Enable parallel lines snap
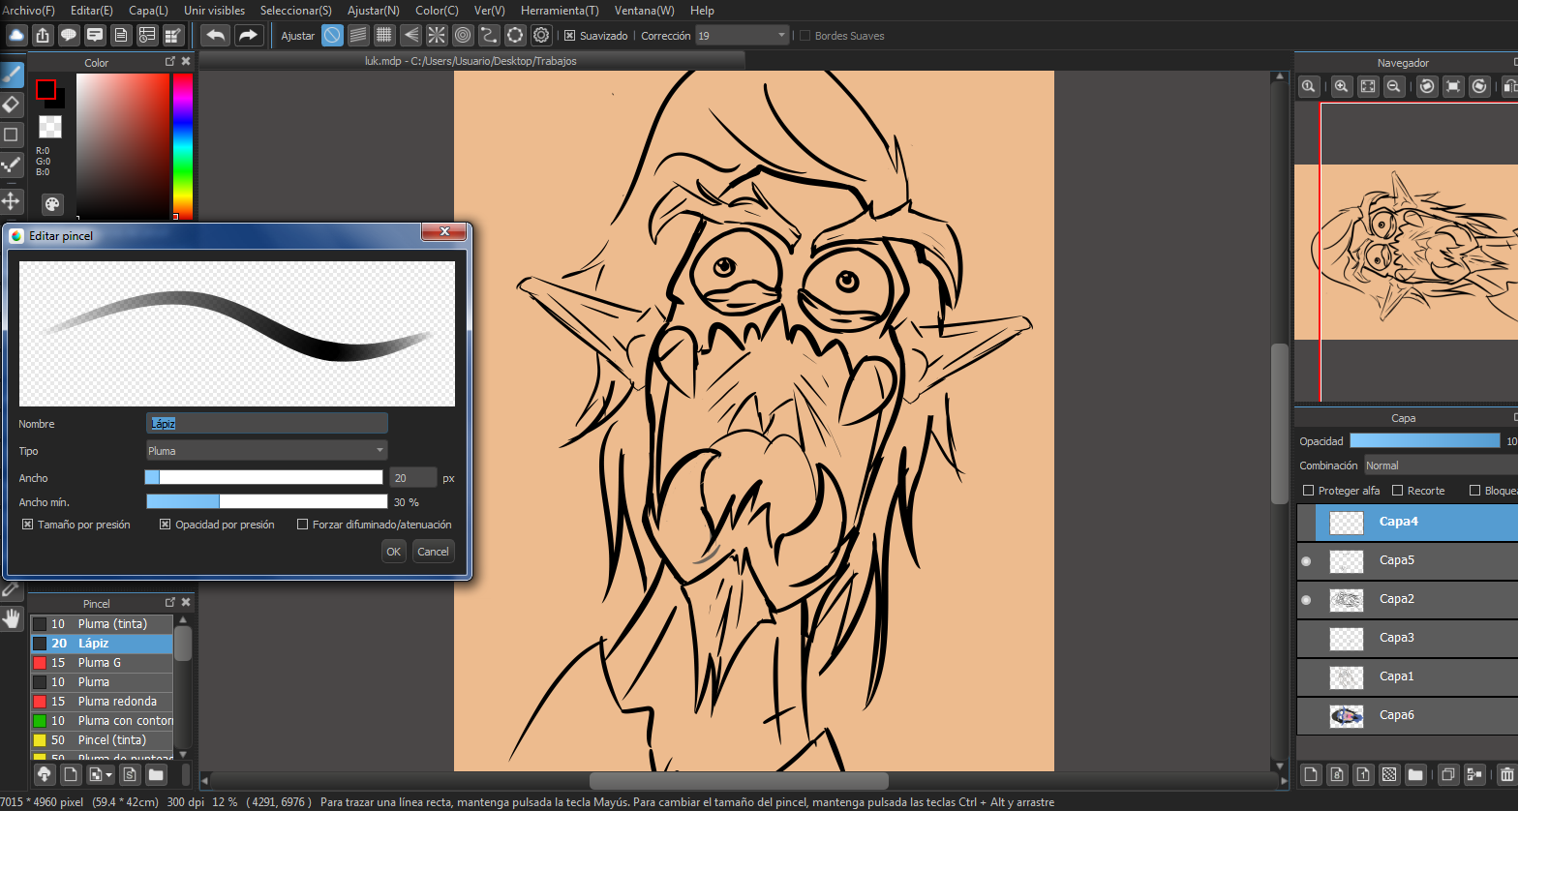The width and height of the screenshot is (1549, 871). (x=358, y=36)
